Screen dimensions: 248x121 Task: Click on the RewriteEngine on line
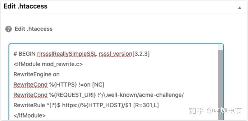click(x=36, y=74)
